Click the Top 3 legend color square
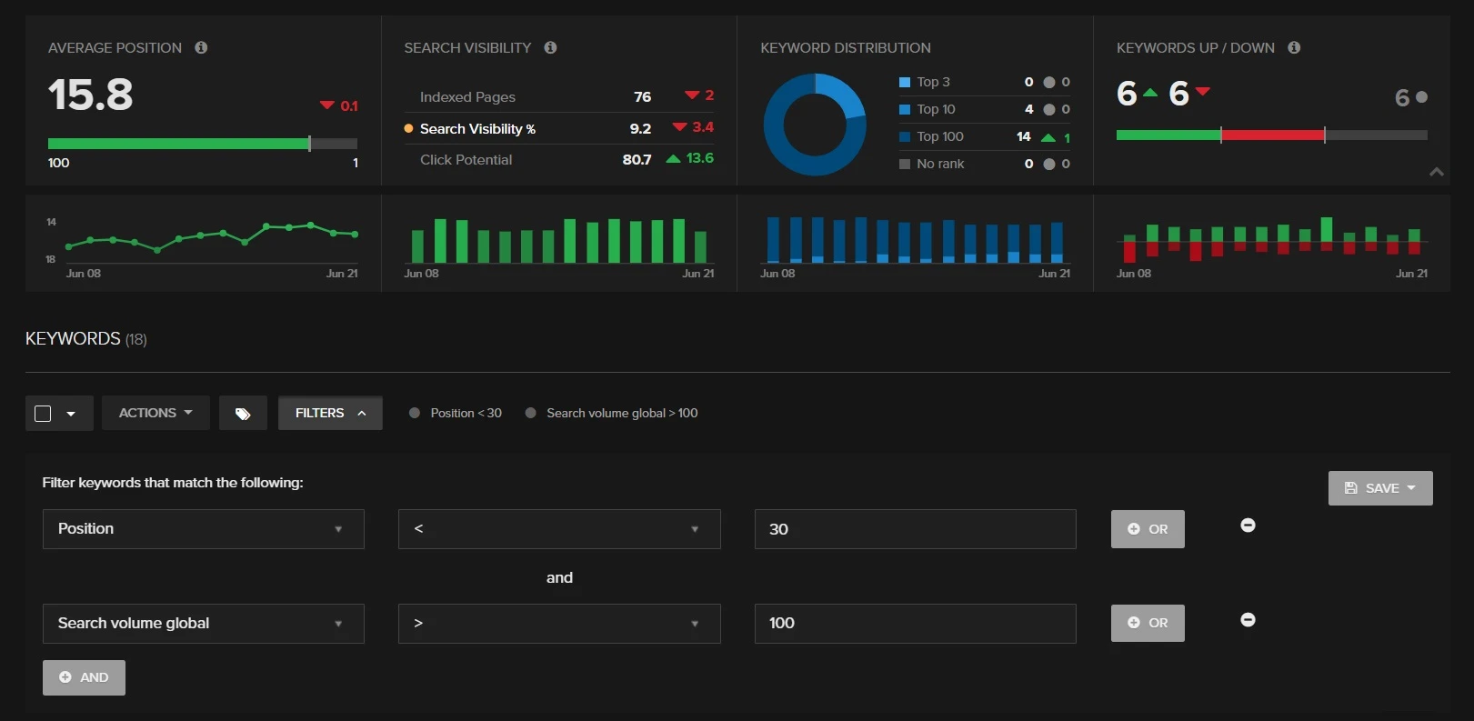 (x=904, y=82)
